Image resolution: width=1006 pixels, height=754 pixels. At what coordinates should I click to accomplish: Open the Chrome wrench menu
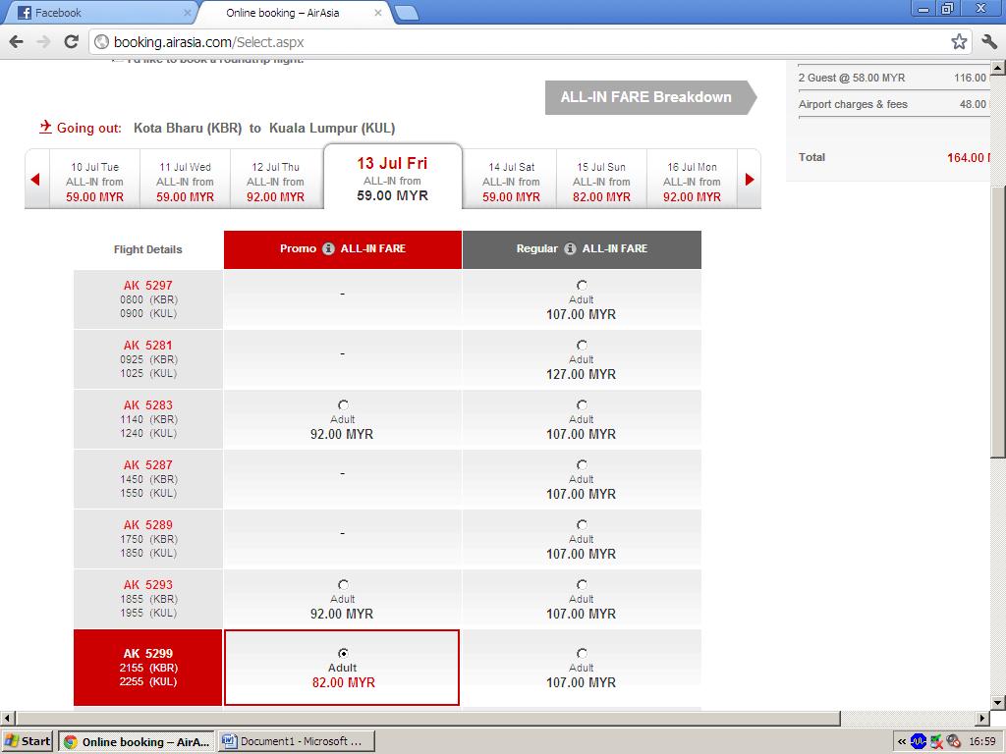tap(988, 42)
